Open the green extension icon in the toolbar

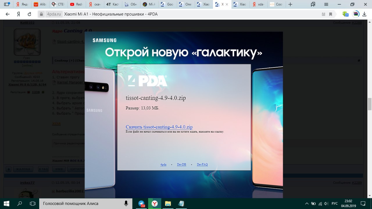(x=345, y=14)
